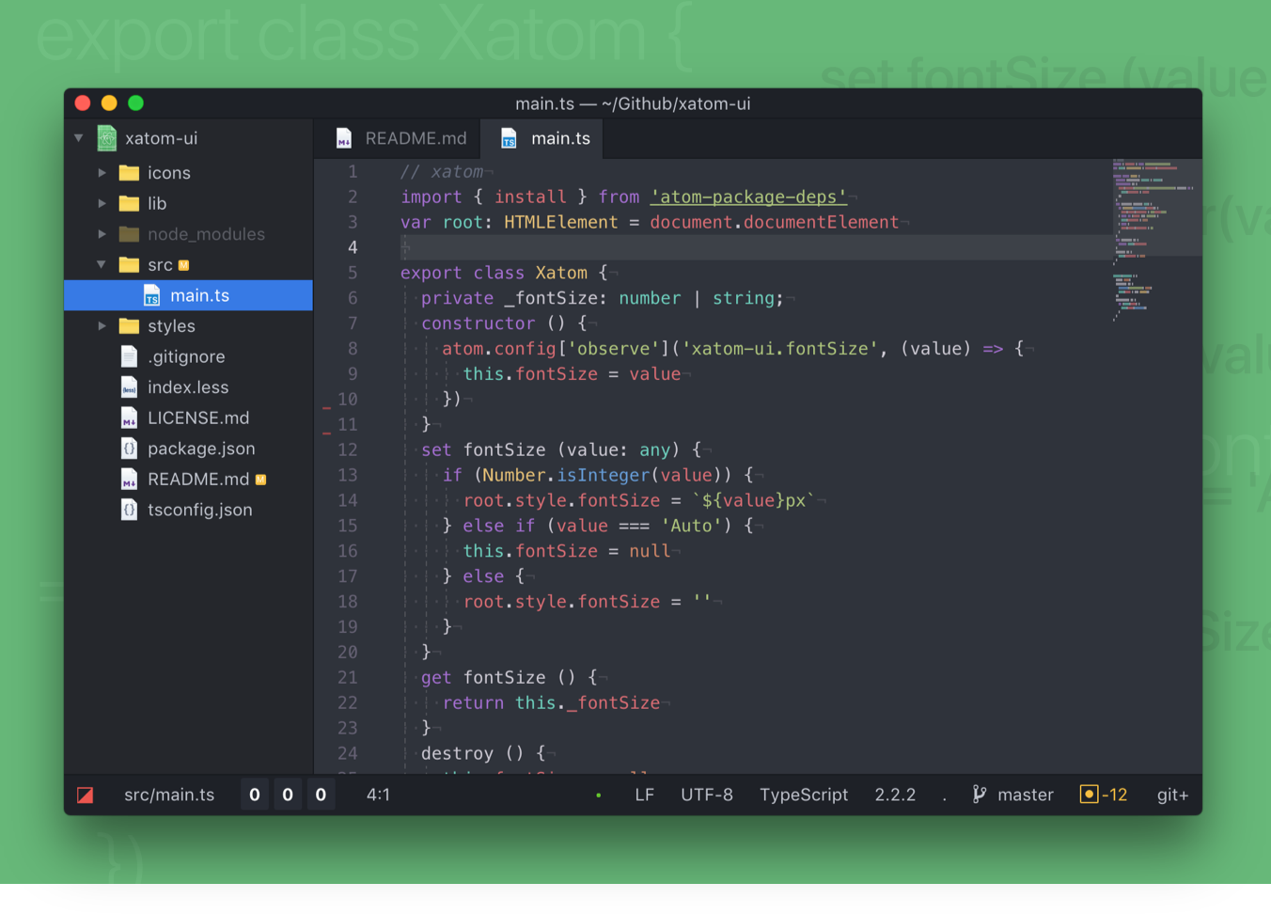This screenshot has height=914, width=1271.
Task: Expand the styles folder arrow
Action: [x=102, y=326]
